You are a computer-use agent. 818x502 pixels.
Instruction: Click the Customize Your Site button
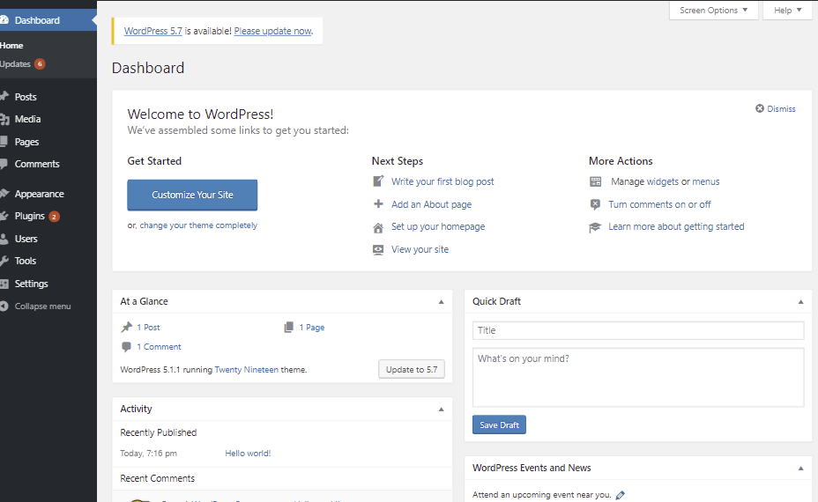pos(192,195)
